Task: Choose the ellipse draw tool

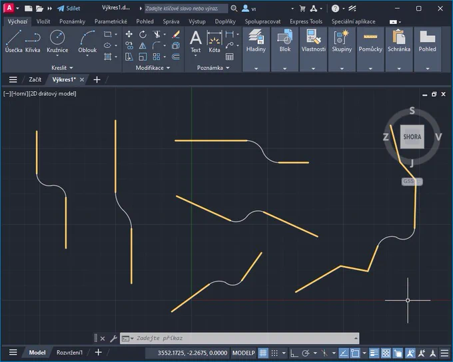Action: pyautogui.click(x=107, y=45)
